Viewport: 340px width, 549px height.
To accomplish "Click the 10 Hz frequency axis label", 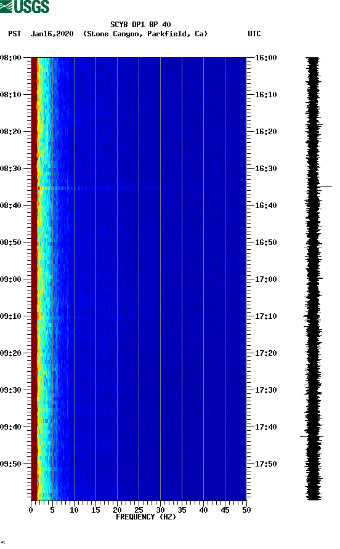I will (74, 510).
